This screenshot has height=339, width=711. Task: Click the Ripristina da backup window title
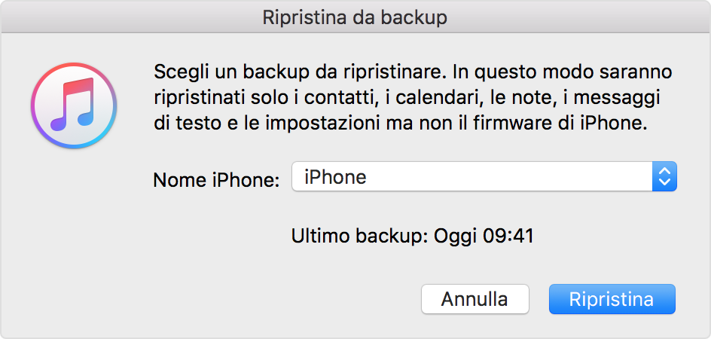355,17
